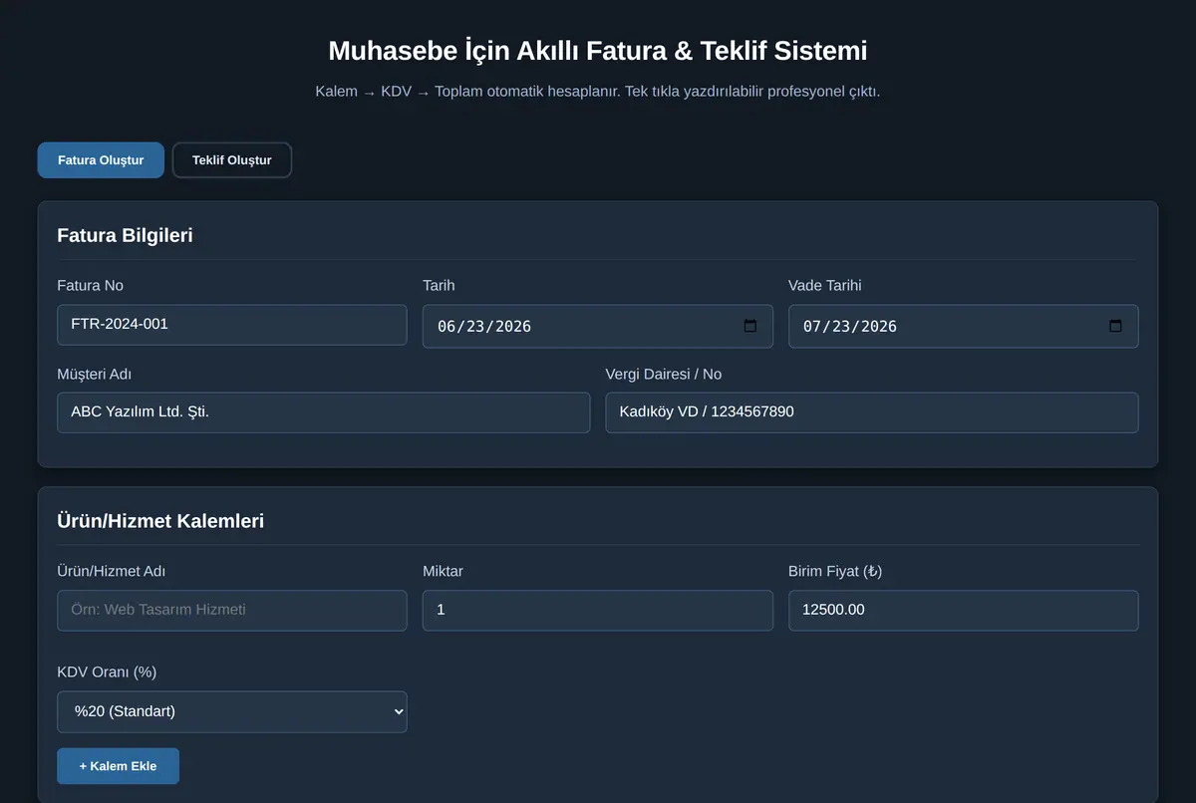Click the Ürün/Hizmet Kalemleri heading
Image resolution: width=1196 pixels, height=803 pixels.
[x=160, y=521]
